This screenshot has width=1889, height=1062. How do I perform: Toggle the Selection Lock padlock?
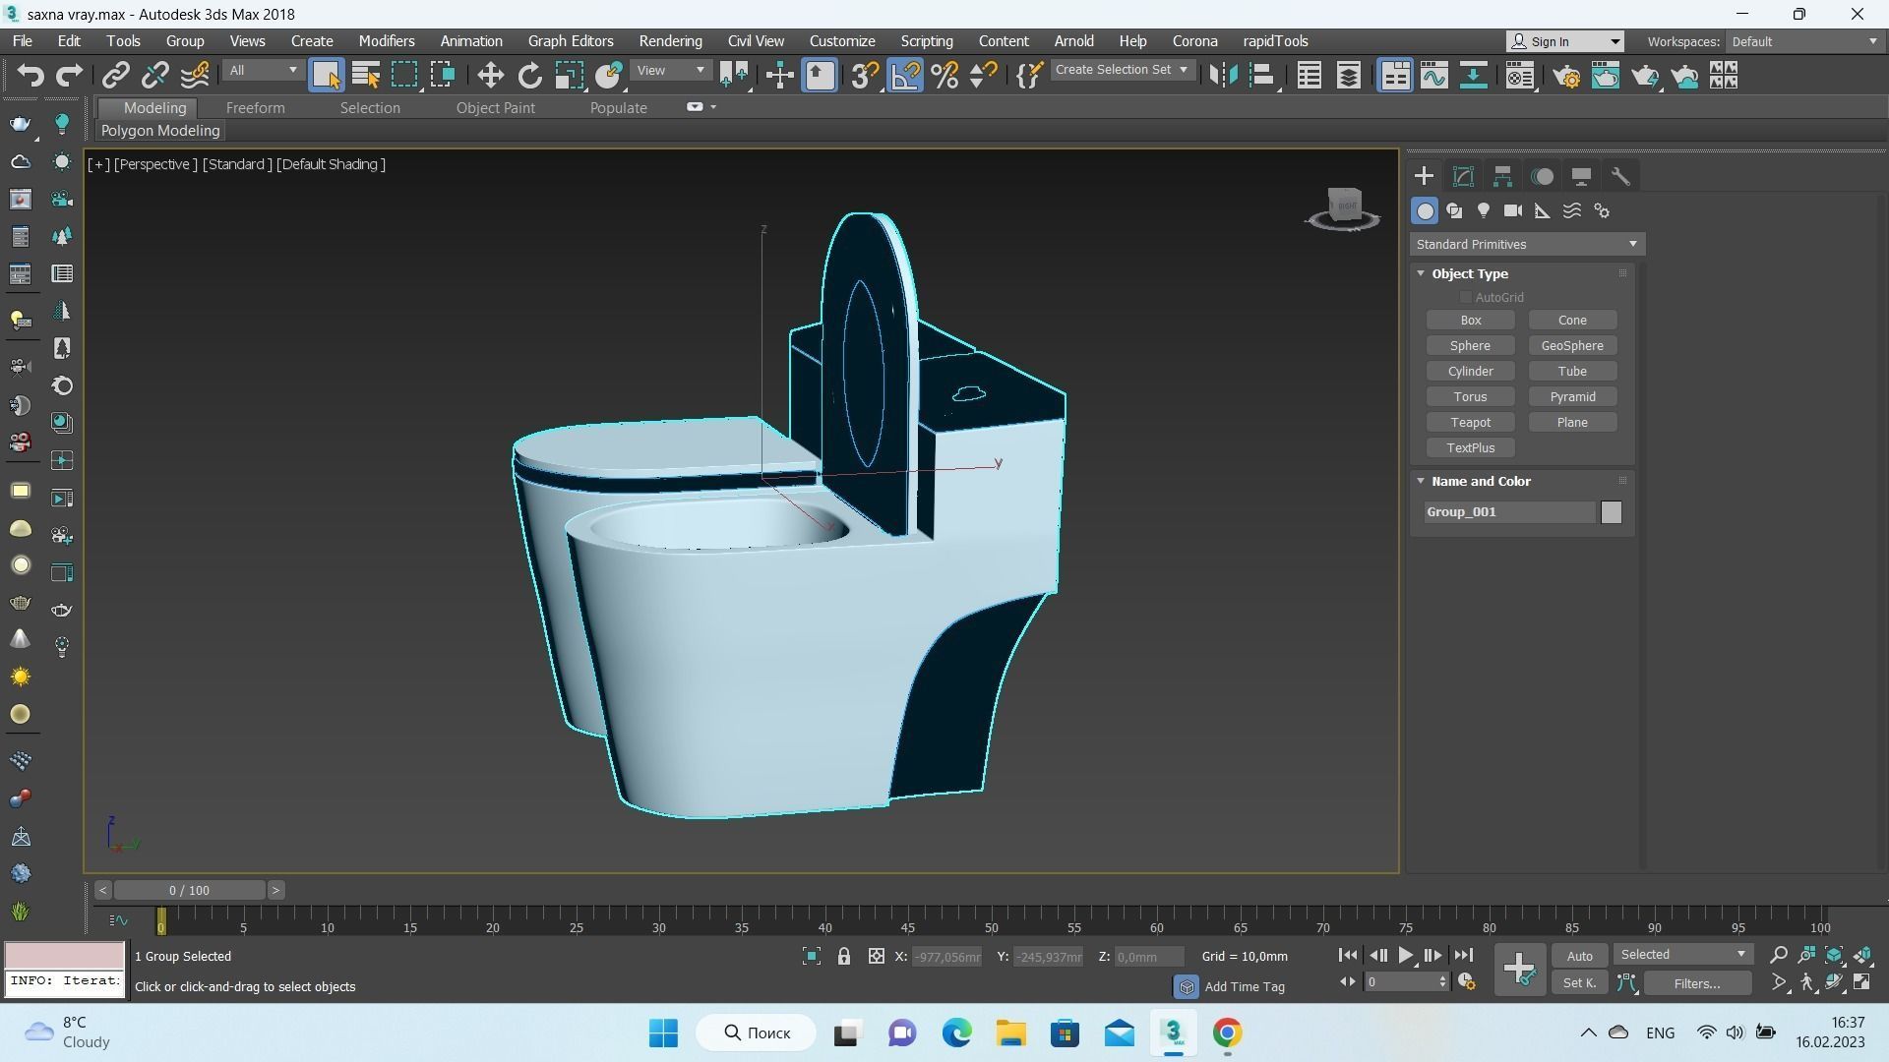click(843, 956)
